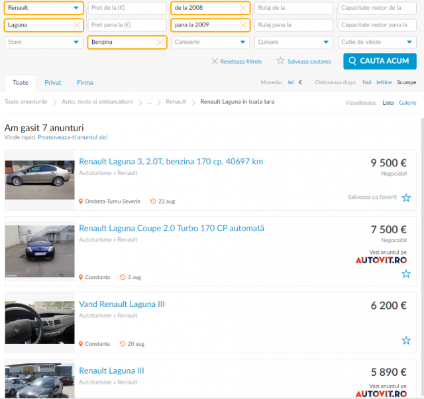Open the Culoare color dropdown
424x399 pixels.
coord(293,42)
